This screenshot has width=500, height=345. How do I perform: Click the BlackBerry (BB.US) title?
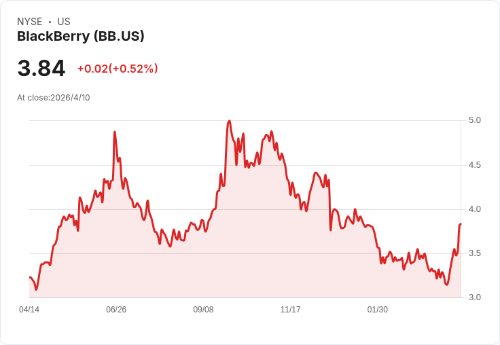(x=81, y=36)
